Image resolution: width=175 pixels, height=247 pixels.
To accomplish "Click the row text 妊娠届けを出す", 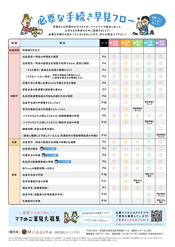I will coord(31,50).
